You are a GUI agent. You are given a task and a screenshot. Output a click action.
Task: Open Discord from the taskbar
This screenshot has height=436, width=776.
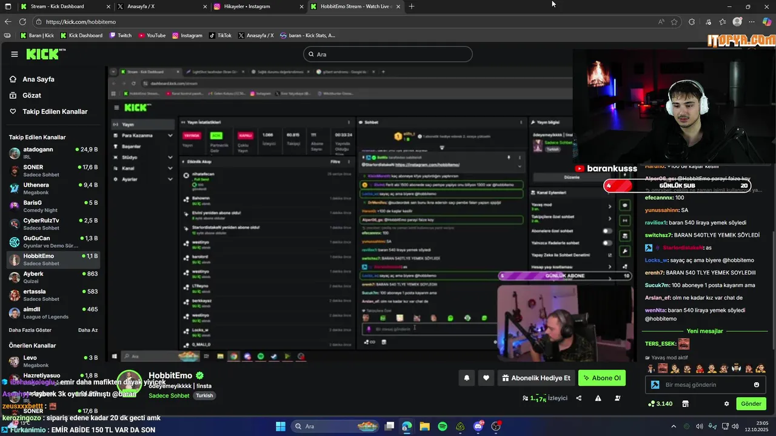pyautogui.click(x=478, y=426)
